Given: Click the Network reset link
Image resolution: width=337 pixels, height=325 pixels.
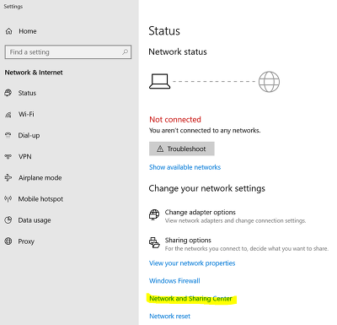Looking at the screenshot, I should pyautogui.click(x=169, y=316).
